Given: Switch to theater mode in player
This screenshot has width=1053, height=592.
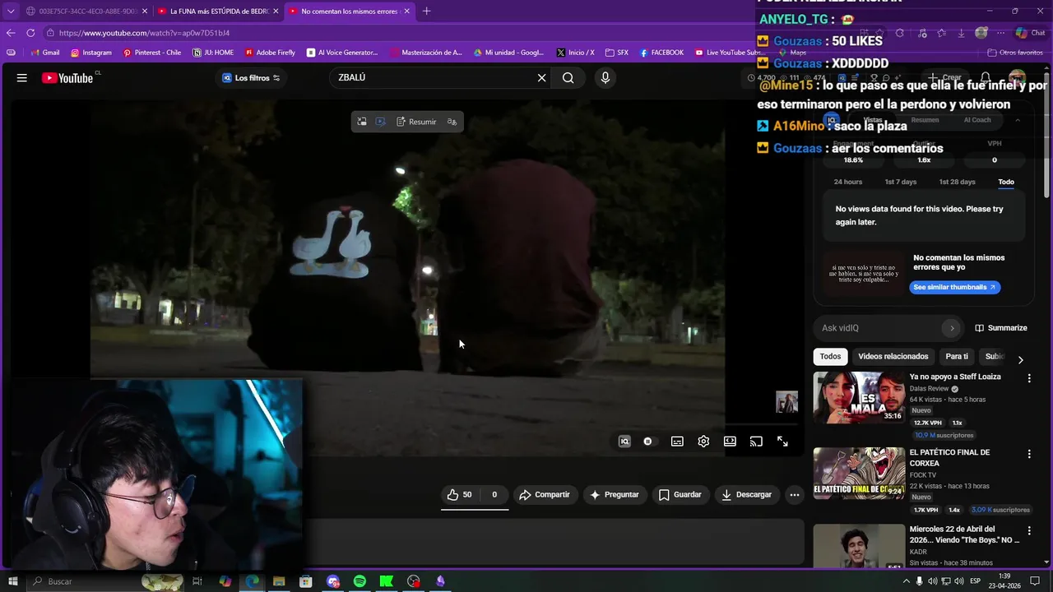Looking at the screenshot, I should coord(730,442).
